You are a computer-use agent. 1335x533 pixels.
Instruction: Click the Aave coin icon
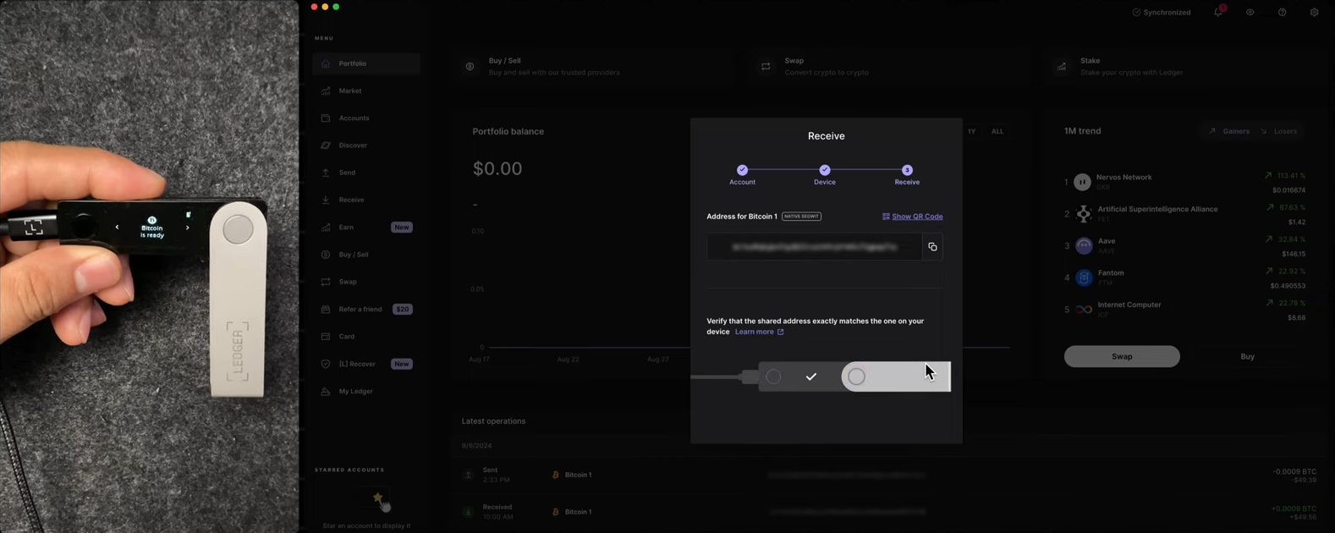1083,246
